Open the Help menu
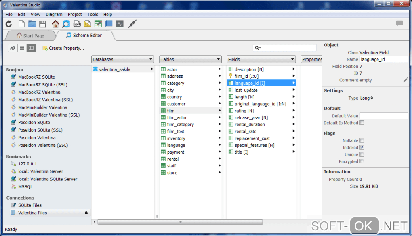Image resolution: width=412 pixels, height=236 pixels. pos(107,14)
